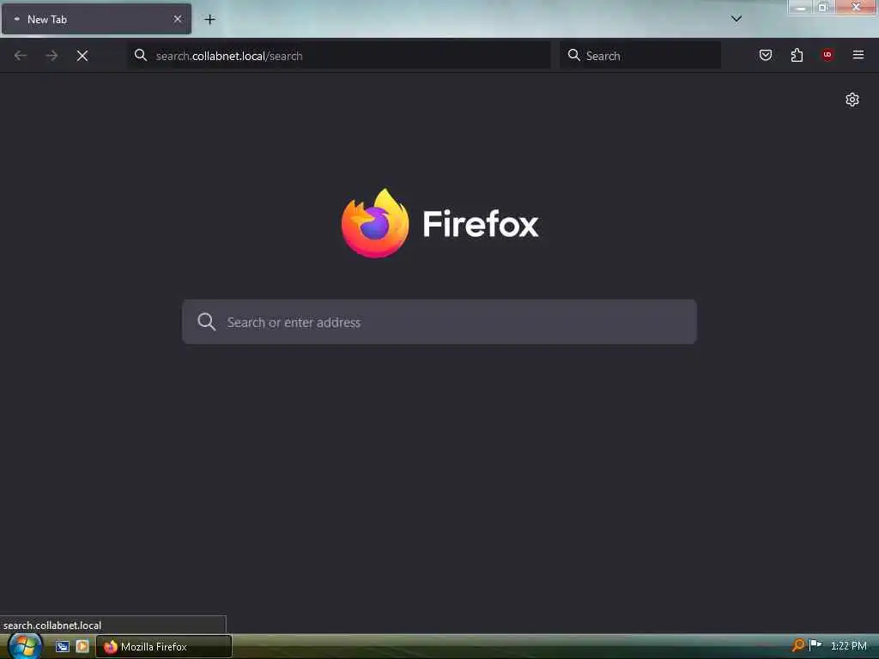The width and height of the screenshot is (879, 659).
Task: Select Mozilla Firefox taskbar button
Action: (164, 647)
